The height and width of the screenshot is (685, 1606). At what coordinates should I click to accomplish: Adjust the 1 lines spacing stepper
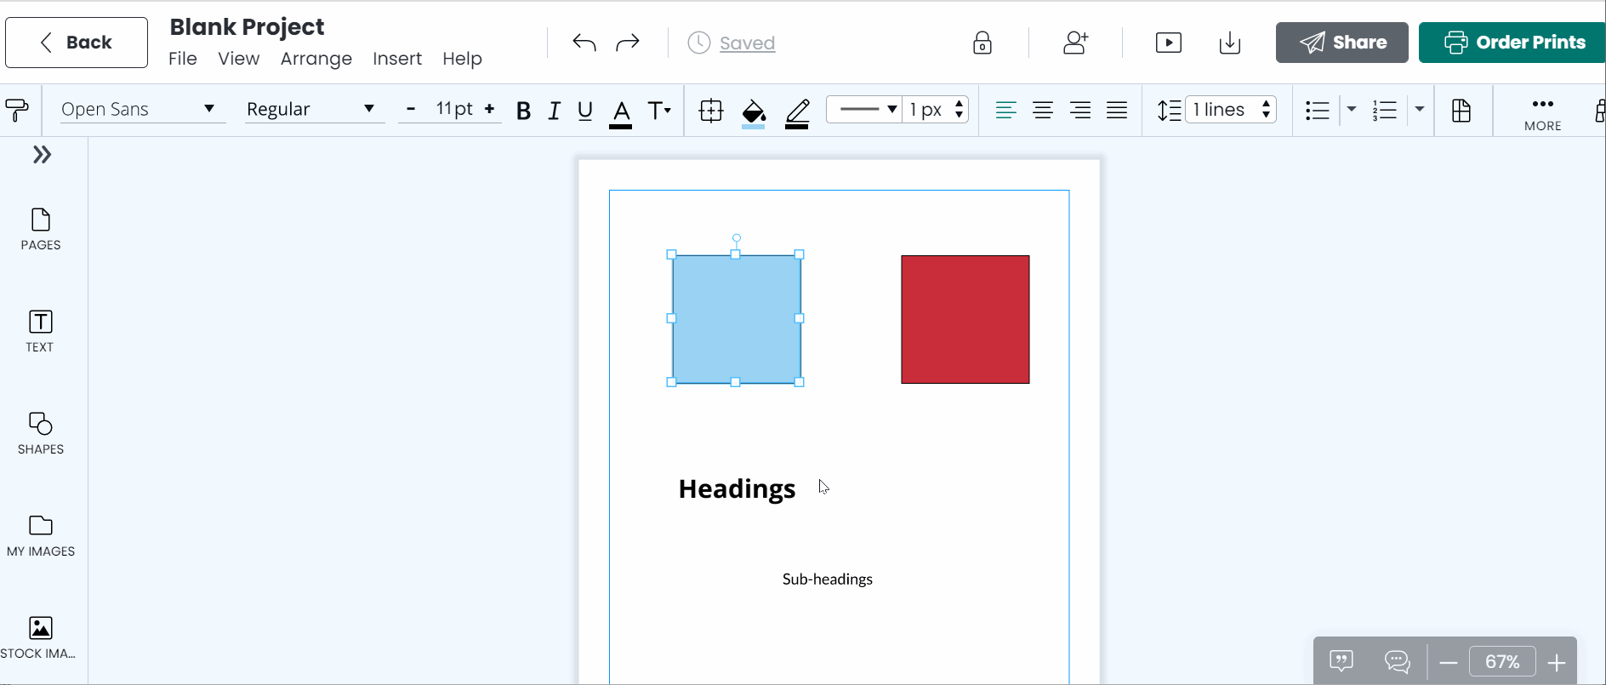(x=1266, y=109)
